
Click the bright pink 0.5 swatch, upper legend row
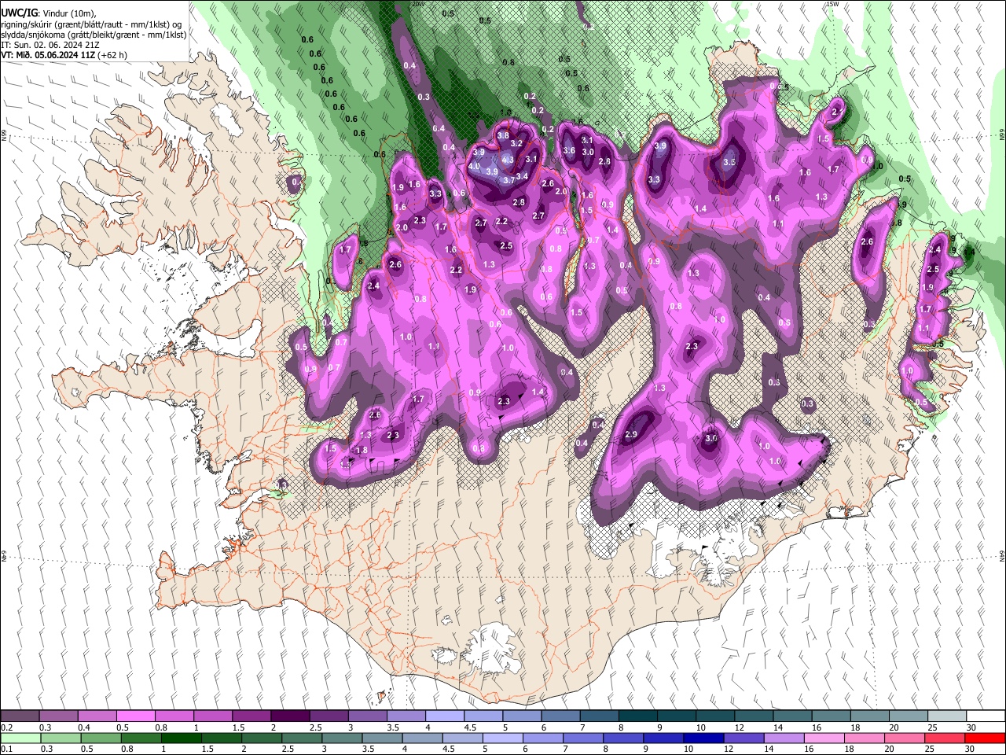135,716
